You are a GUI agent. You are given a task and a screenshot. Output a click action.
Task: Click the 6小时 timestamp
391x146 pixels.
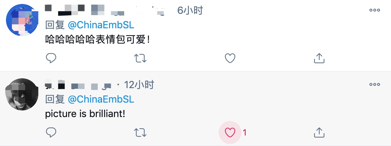[190, 11]
